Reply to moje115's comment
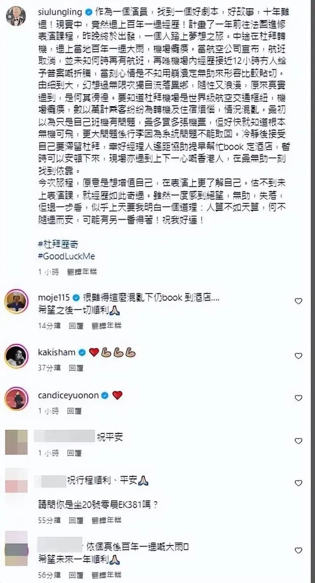This screenshot has height=583, width=315. [76, 325]
